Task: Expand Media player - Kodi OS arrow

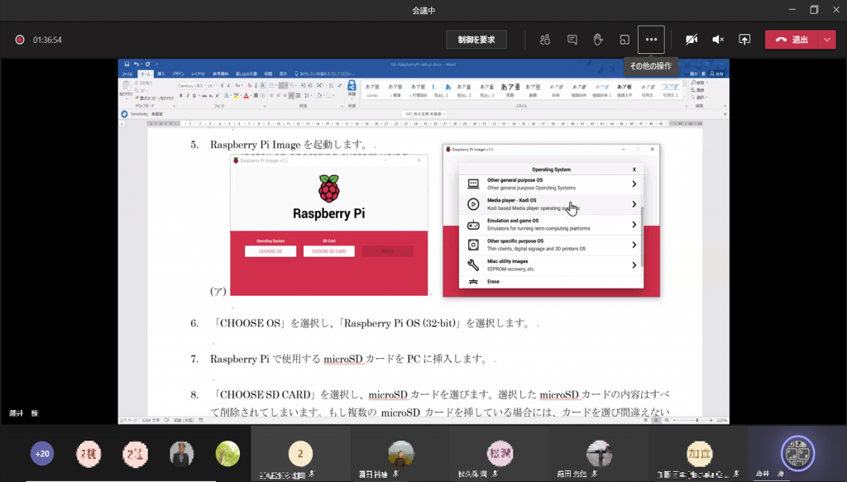Action: click(x=634, y=204)
